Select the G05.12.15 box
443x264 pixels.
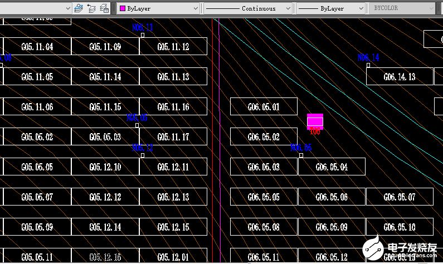(173, 227)
